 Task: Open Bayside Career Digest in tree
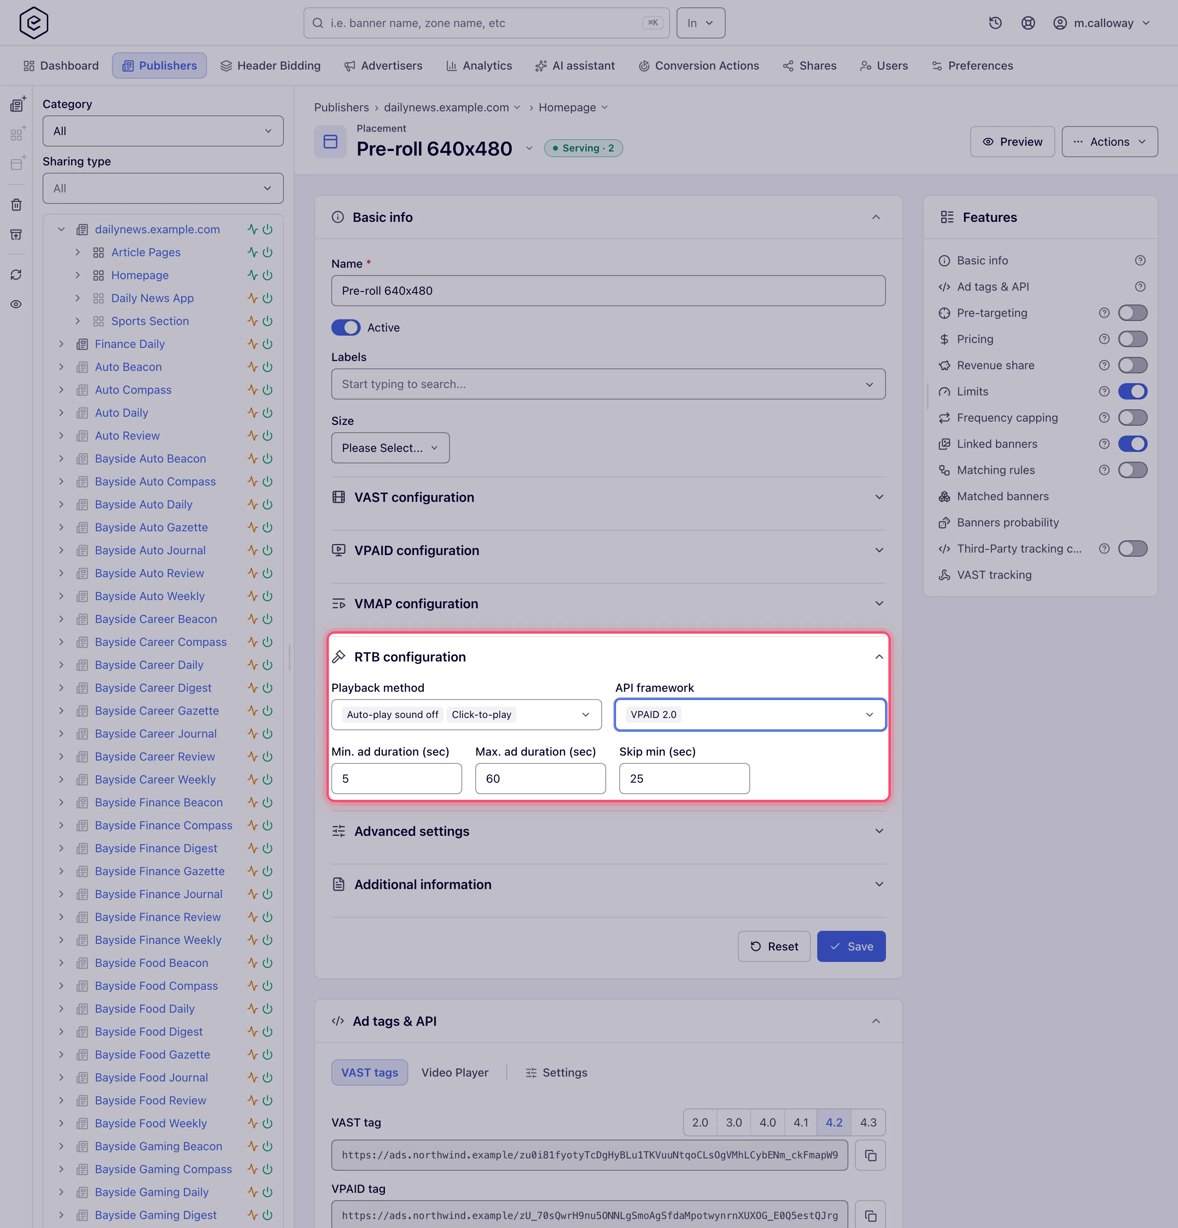[x=153, y=688]
